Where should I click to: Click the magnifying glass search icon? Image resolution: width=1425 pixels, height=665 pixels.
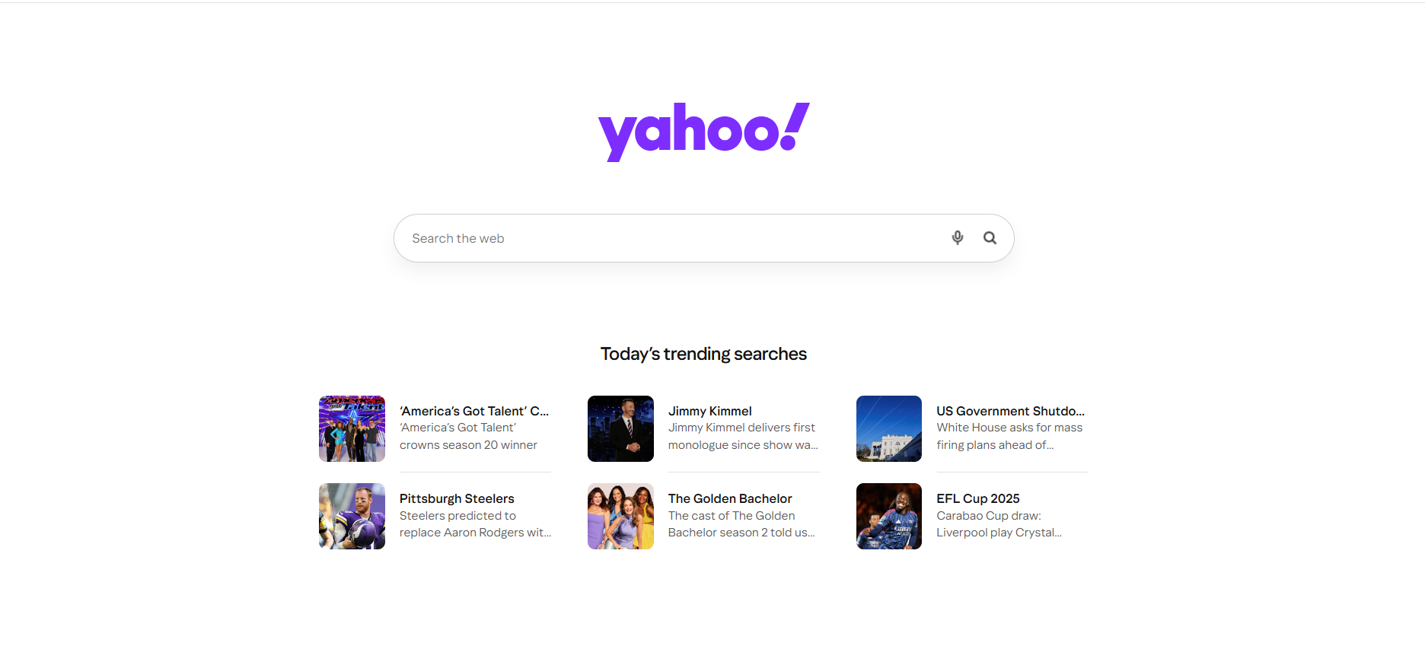[x=990, y=238]
